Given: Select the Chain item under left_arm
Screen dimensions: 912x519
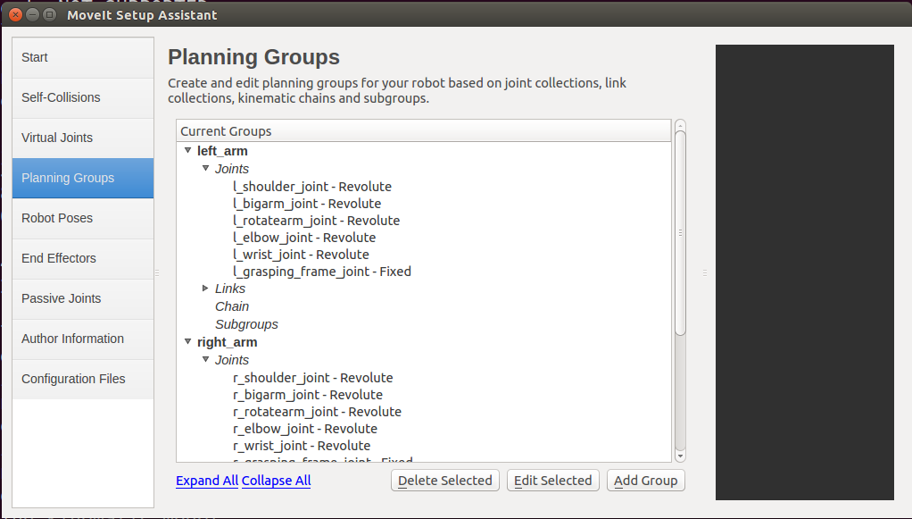Looking at the screenshot, I should click(232, 306).
